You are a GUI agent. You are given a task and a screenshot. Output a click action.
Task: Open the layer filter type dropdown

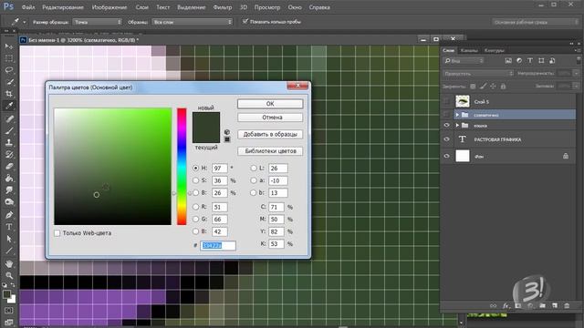[464, 61]
